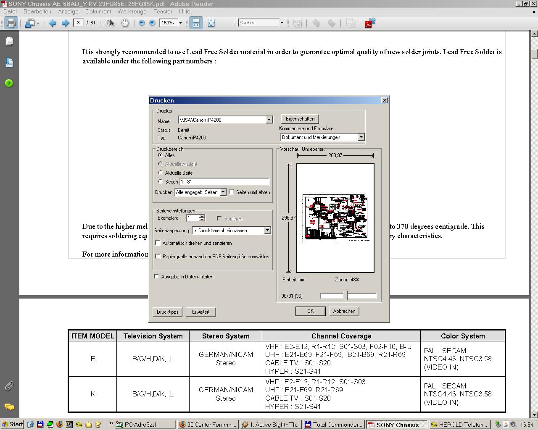Open the printer Name dropdown

click(x=269, y=120)
